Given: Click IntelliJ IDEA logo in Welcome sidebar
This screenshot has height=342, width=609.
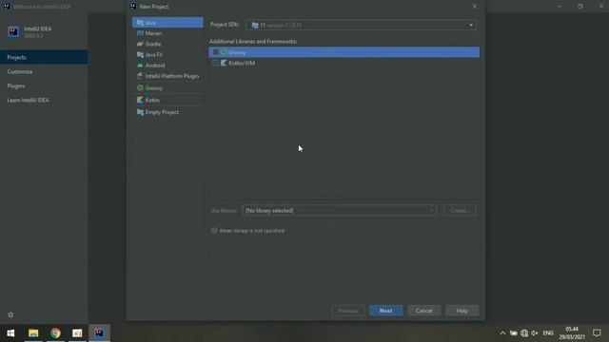Looking at the screenshot, I should (13, 31).
